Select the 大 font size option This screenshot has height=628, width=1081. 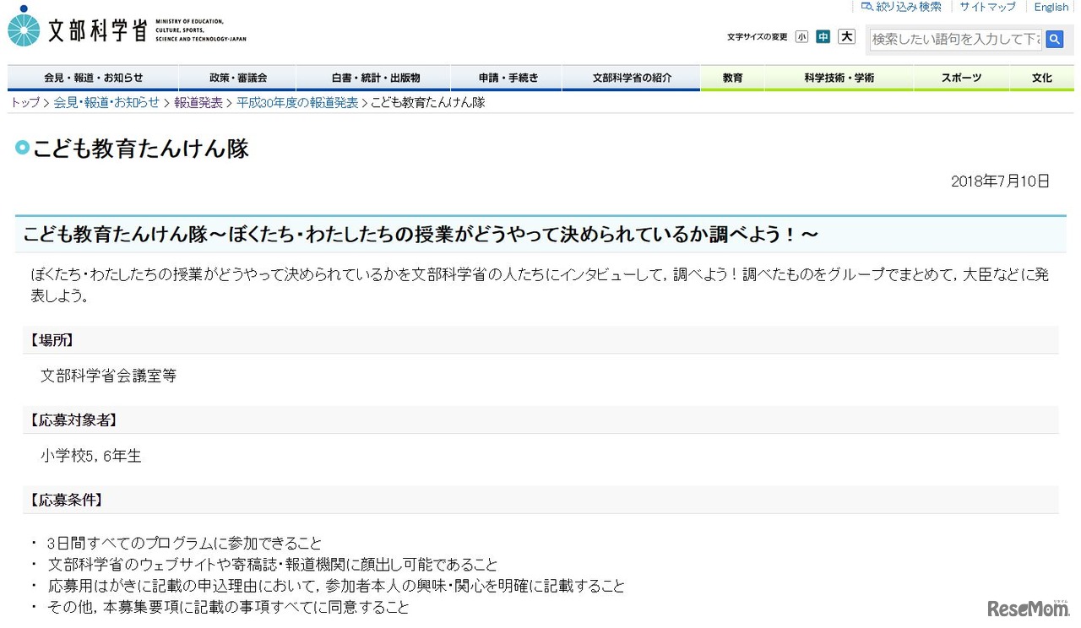click(845, 36)
